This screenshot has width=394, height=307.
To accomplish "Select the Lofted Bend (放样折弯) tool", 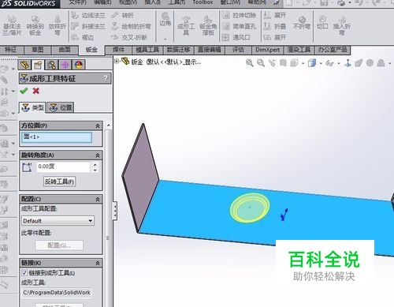I will pos(58,25).
